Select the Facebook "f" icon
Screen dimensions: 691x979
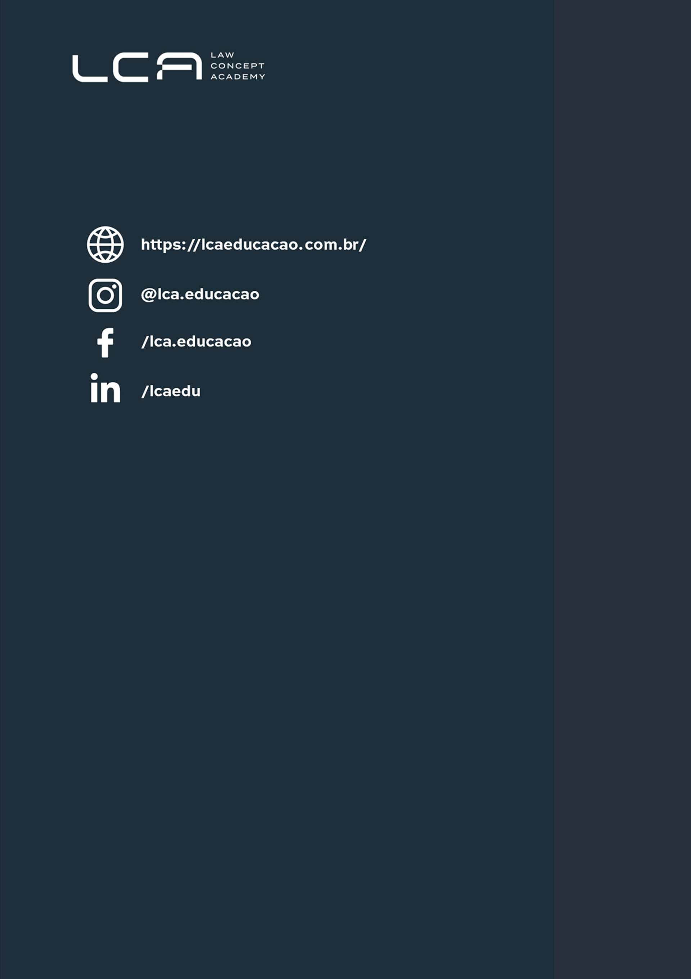(105, 343)
